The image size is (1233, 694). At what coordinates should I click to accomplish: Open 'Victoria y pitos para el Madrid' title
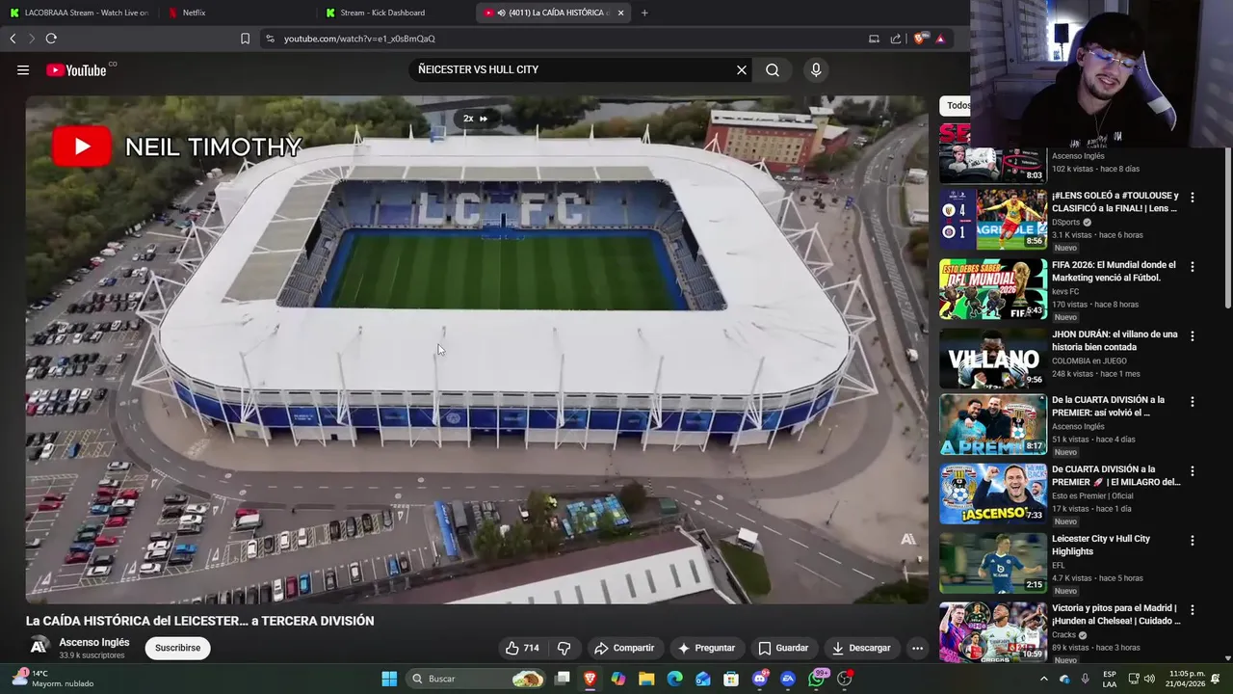pos(1115,614)
